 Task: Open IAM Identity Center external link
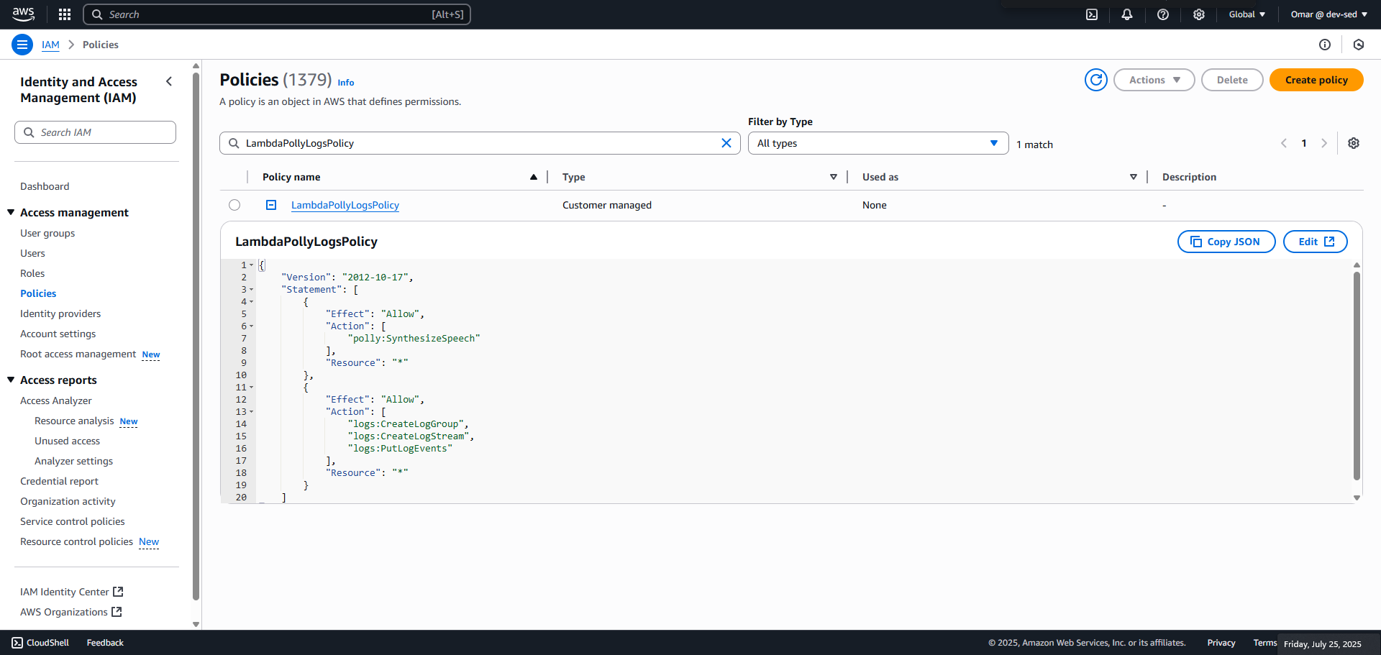[x=72, y=592]
